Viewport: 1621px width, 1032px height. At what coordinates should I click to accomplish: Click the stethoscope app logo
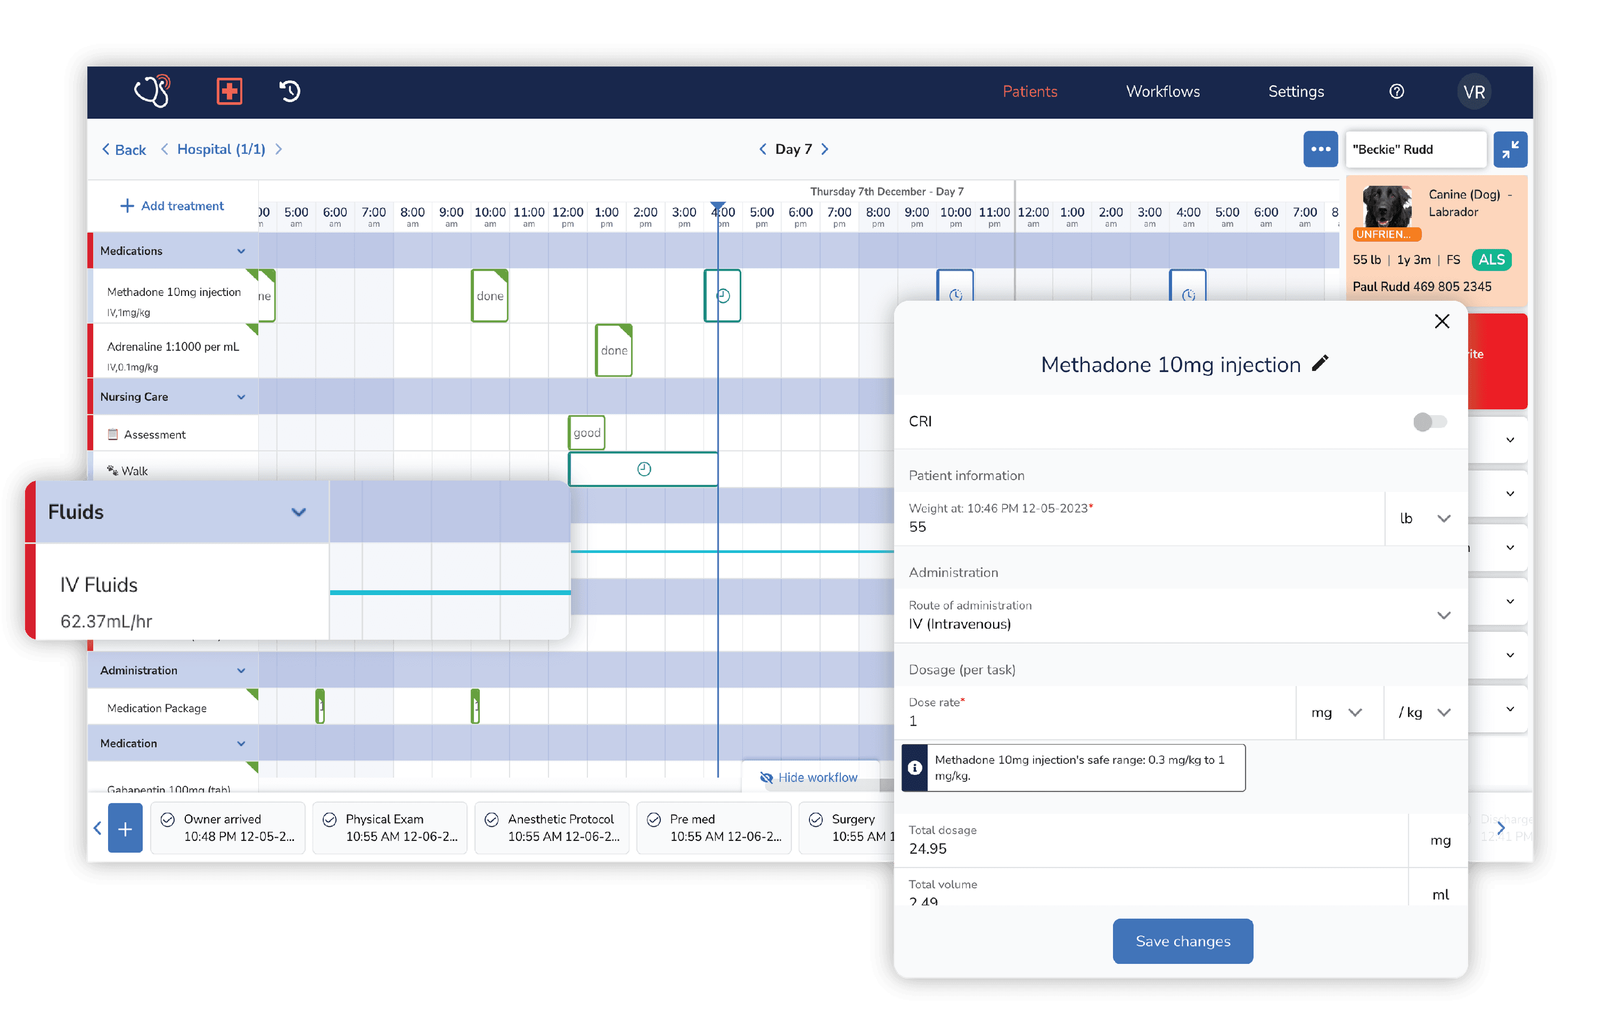[x=152, y=91]
